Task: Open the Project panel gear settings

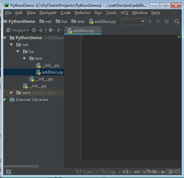Action: coord(52,30)
